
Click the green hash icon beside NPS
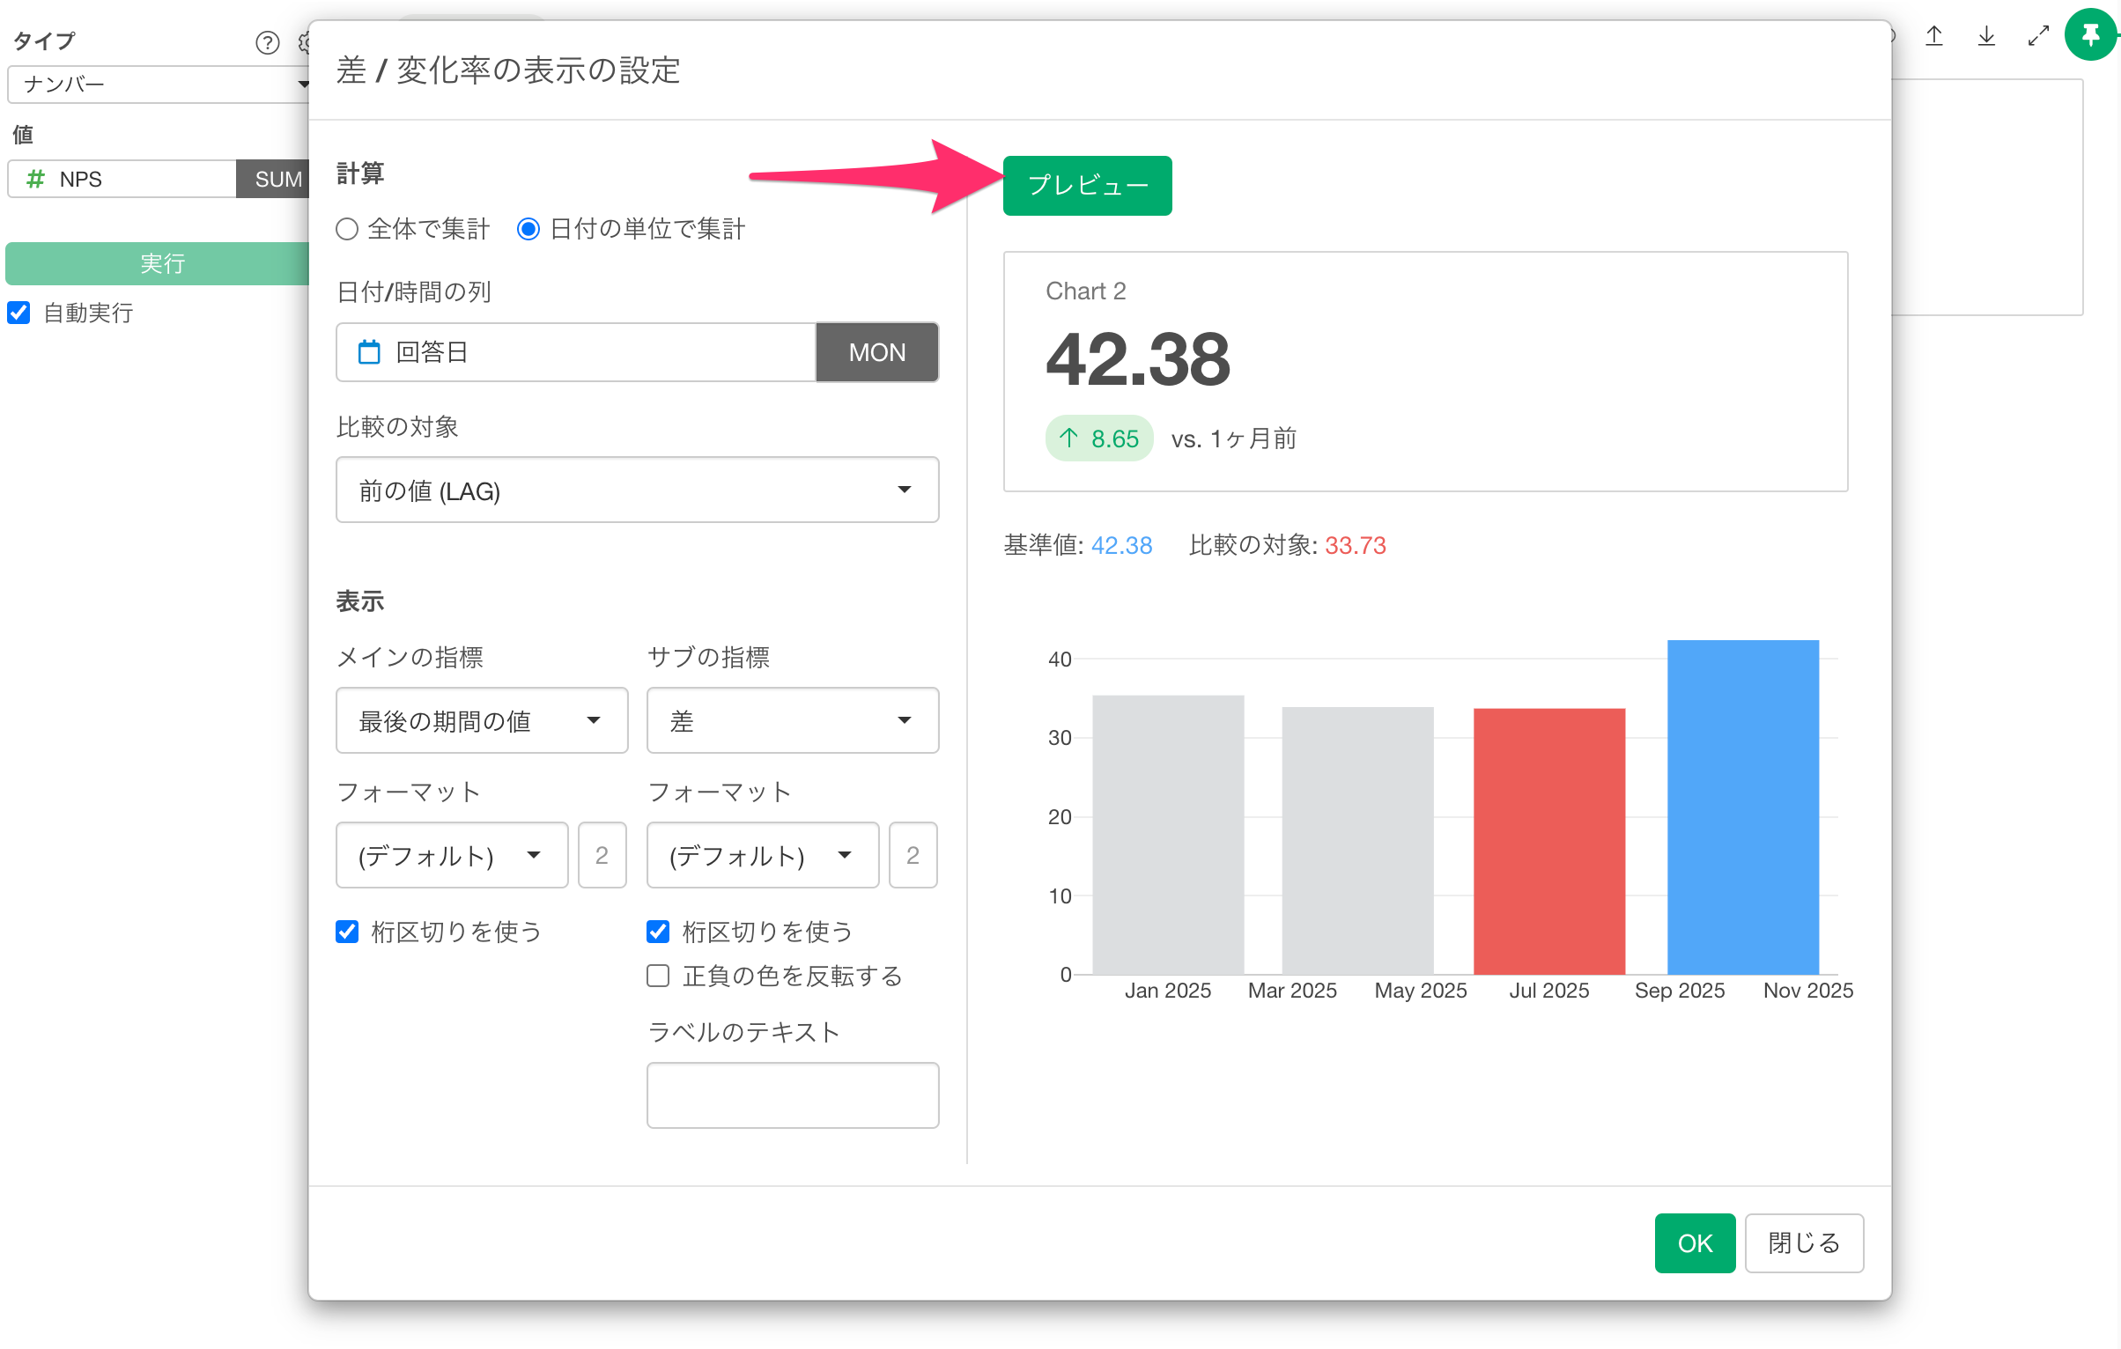35,179
